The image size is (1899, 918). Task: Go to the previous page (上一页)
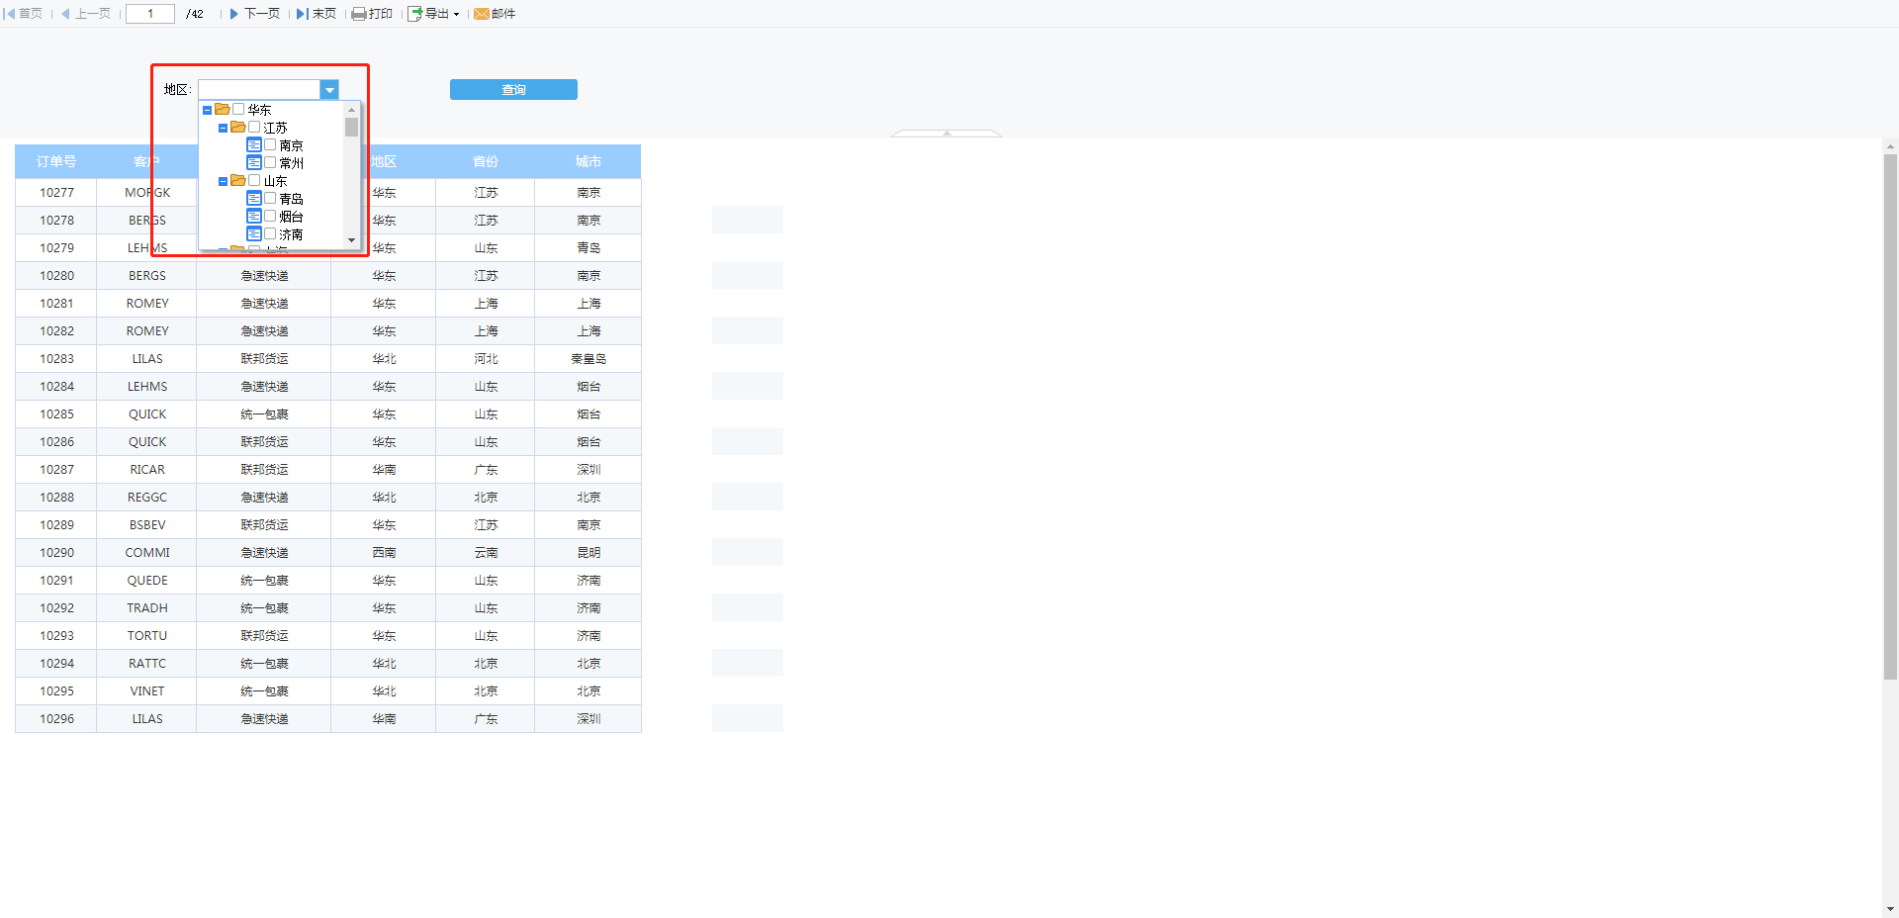86,14
